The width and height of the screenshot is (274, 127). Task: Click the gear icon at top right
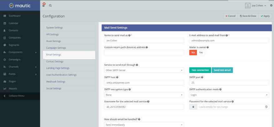pyautogui.click(x=271, y=6)
